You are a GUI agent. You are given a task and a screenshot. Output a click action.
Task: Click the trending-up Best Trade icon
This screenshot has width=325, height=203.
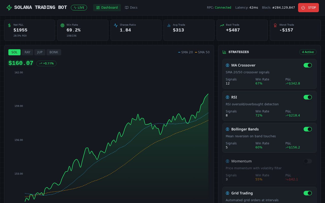pyautogui.click(x=222, y=25)
